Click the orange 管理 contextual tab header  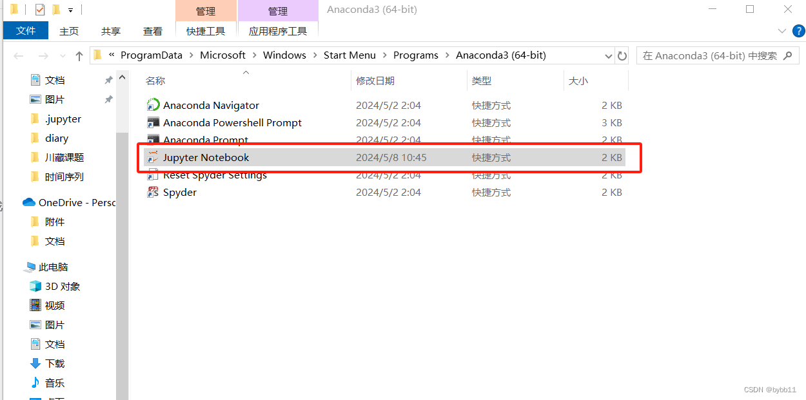[x=206, y=11]
